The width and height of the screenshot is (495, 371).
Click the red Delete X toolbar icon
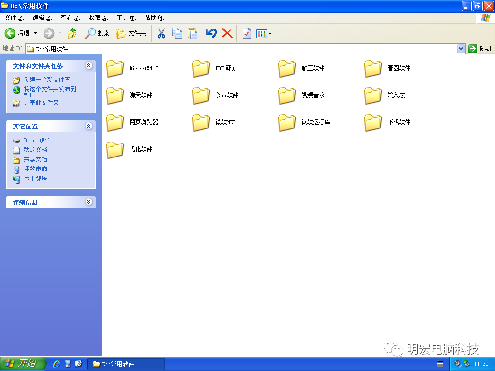click(227, 33)
